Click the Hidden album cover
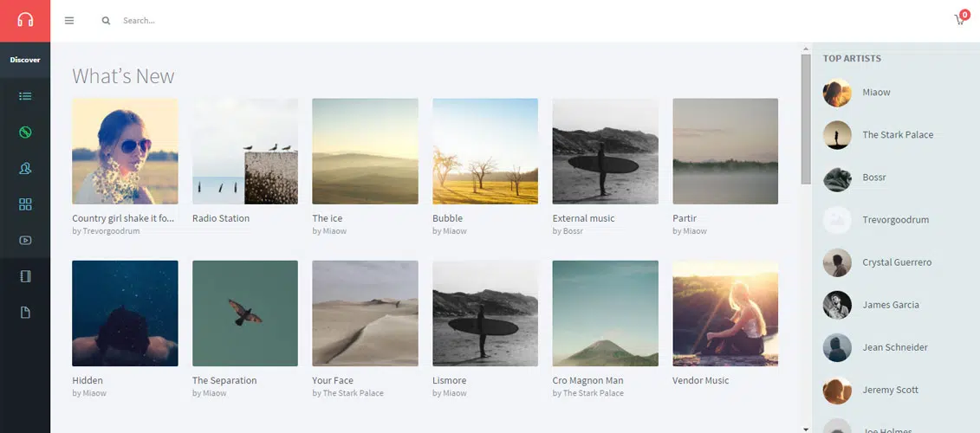 (125, 313)
